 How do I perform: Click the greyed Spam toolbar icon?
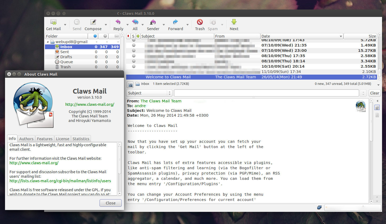213,22
